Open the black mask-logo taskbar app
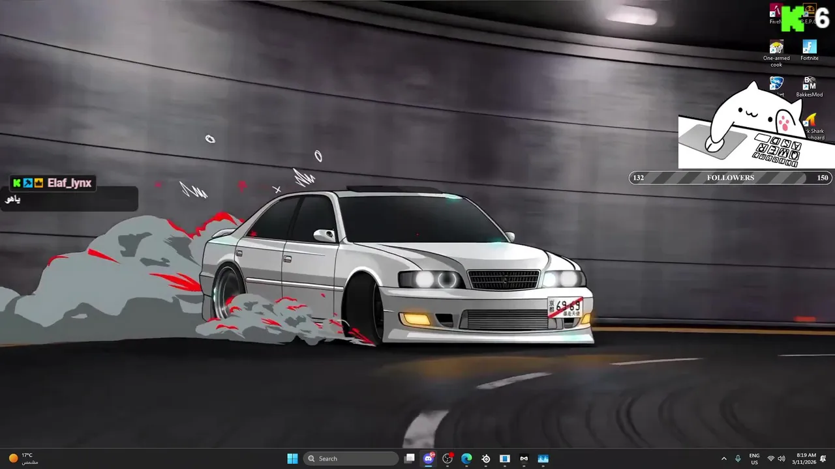The image size is (835, 469). 524,459
